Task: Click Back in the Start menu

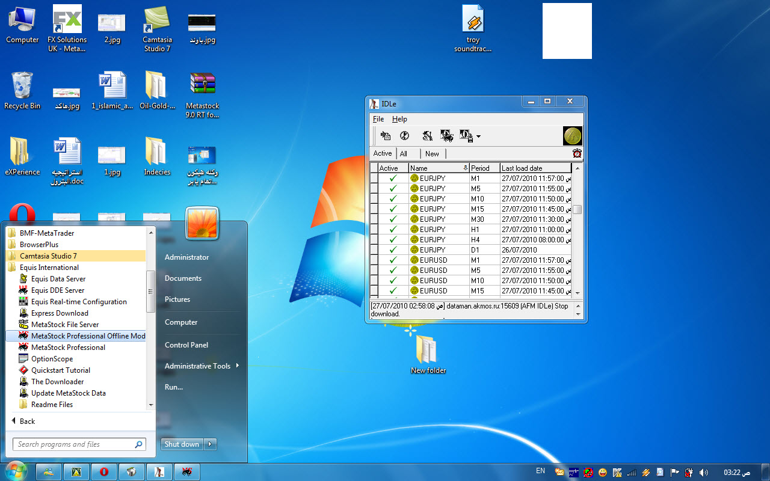Action: (23, 421)
